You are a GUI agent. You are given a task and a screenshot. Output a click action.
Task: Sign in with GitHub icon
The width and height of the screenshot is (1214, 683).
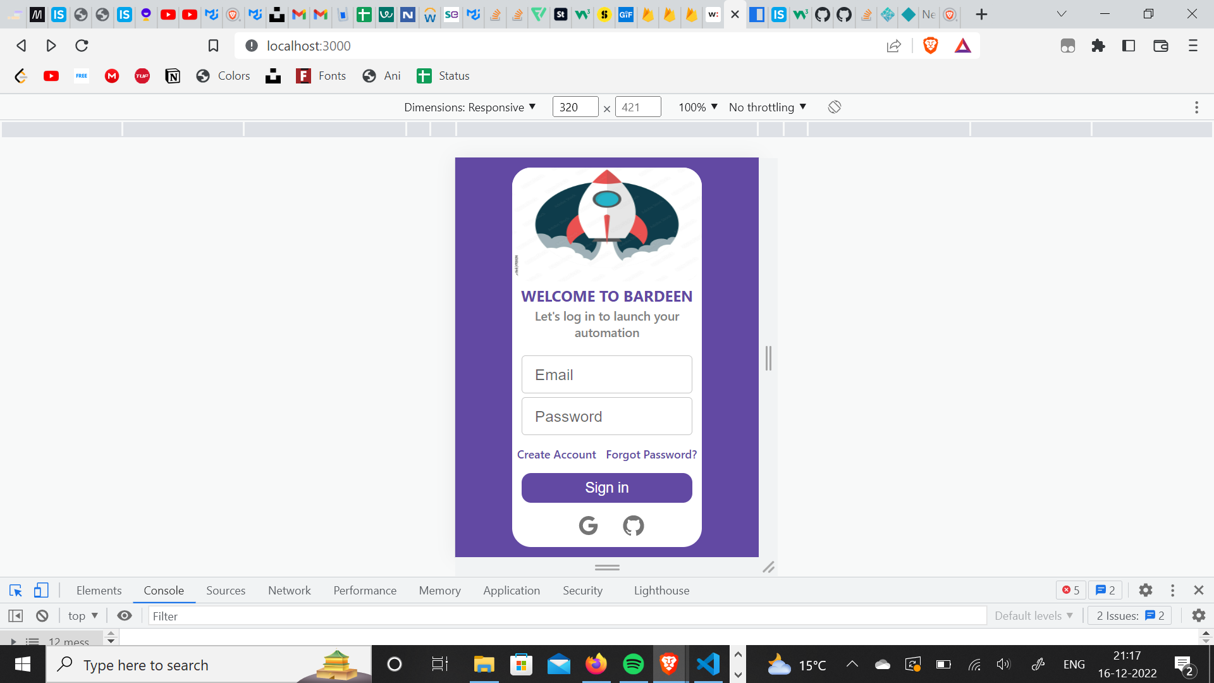(633, 526)
